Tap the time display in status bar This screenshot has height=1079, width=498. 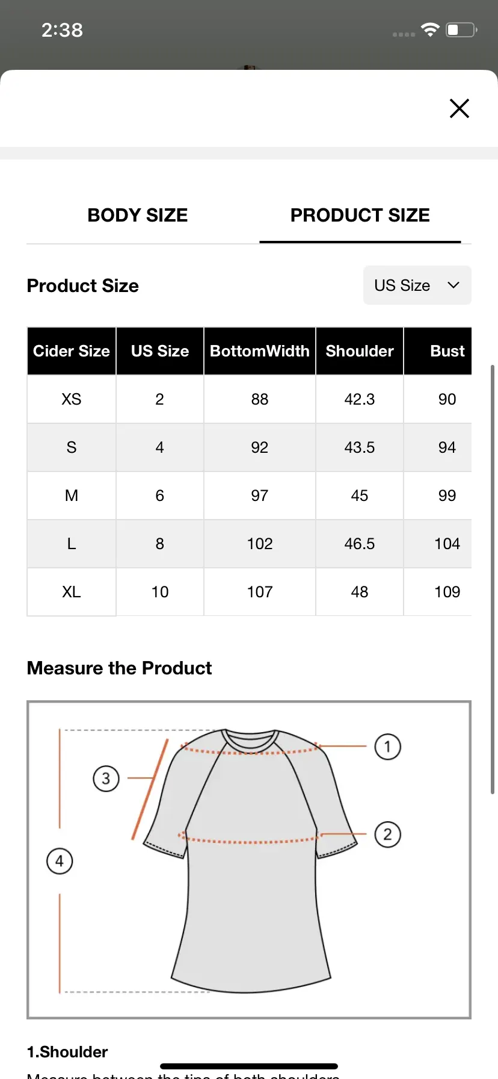(62, 30)
